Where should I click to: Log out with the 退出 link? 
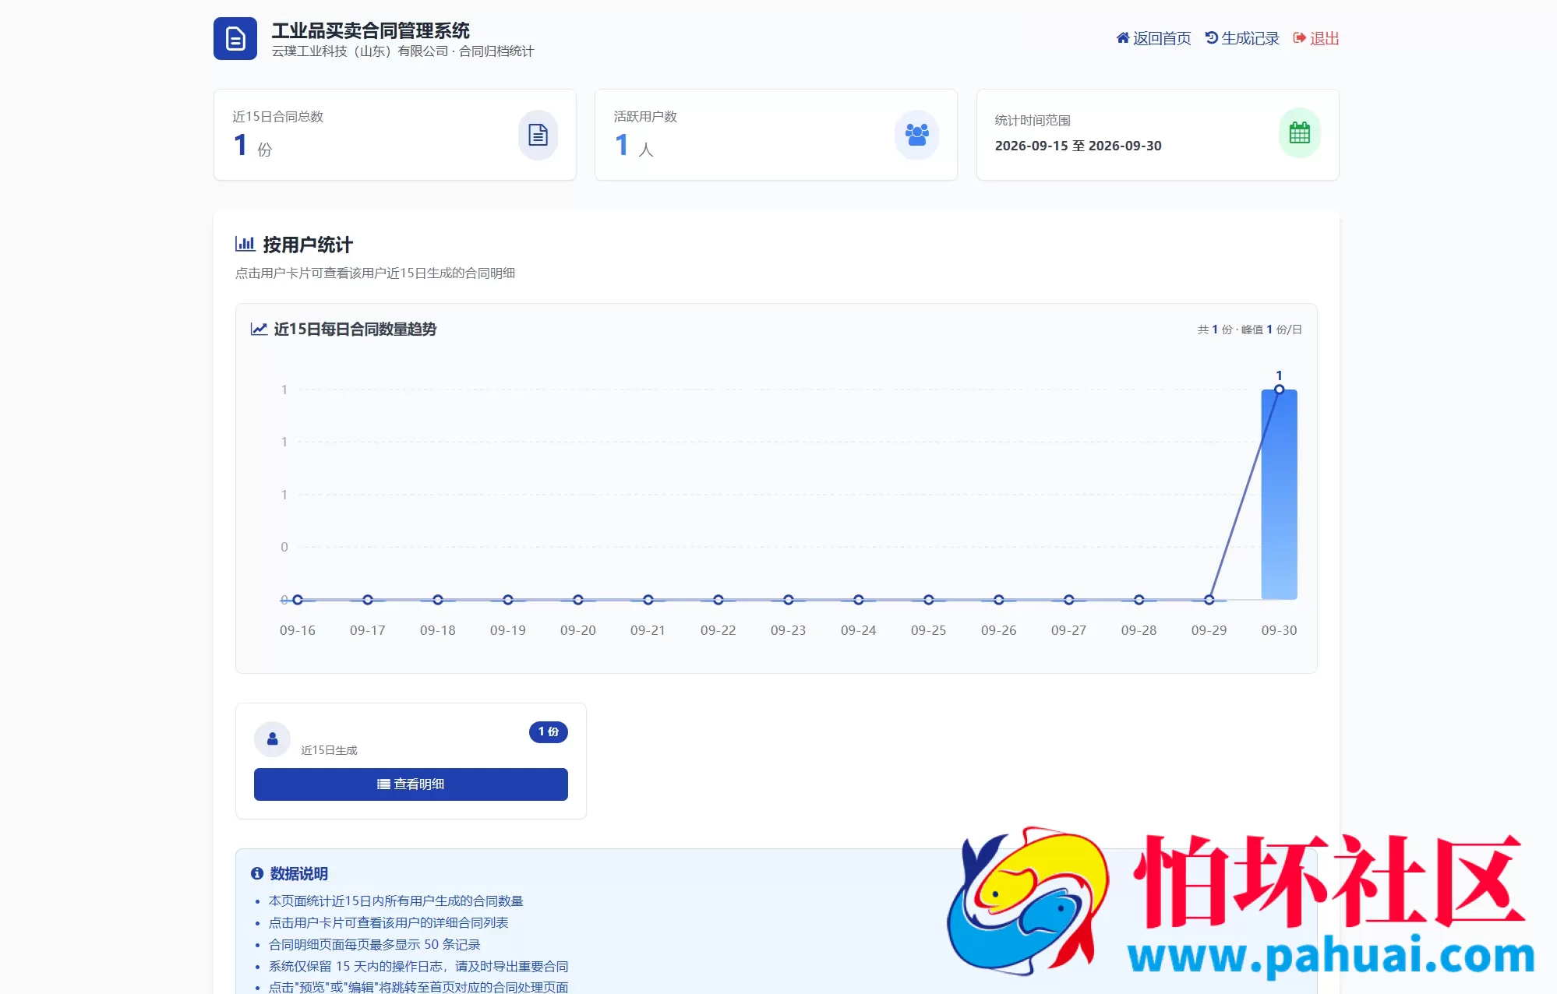point(1316,38)
